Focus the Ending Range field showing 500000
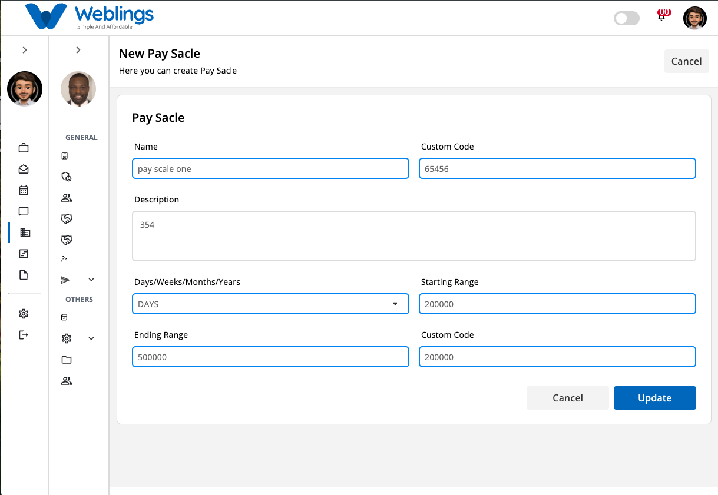Image resolution: width=718 pixels, height=495 pixels. click(270, 357)
